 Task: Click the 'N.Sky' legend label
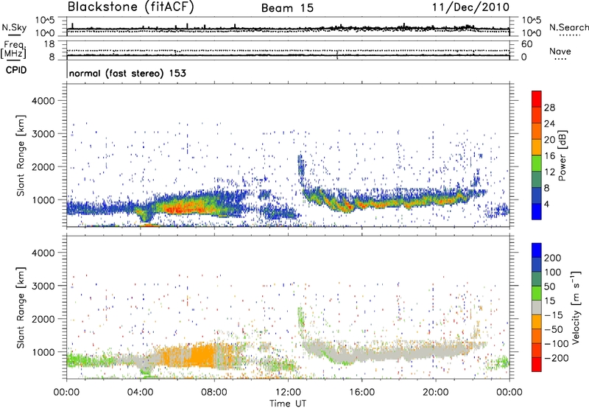click(x=14, y=27)
